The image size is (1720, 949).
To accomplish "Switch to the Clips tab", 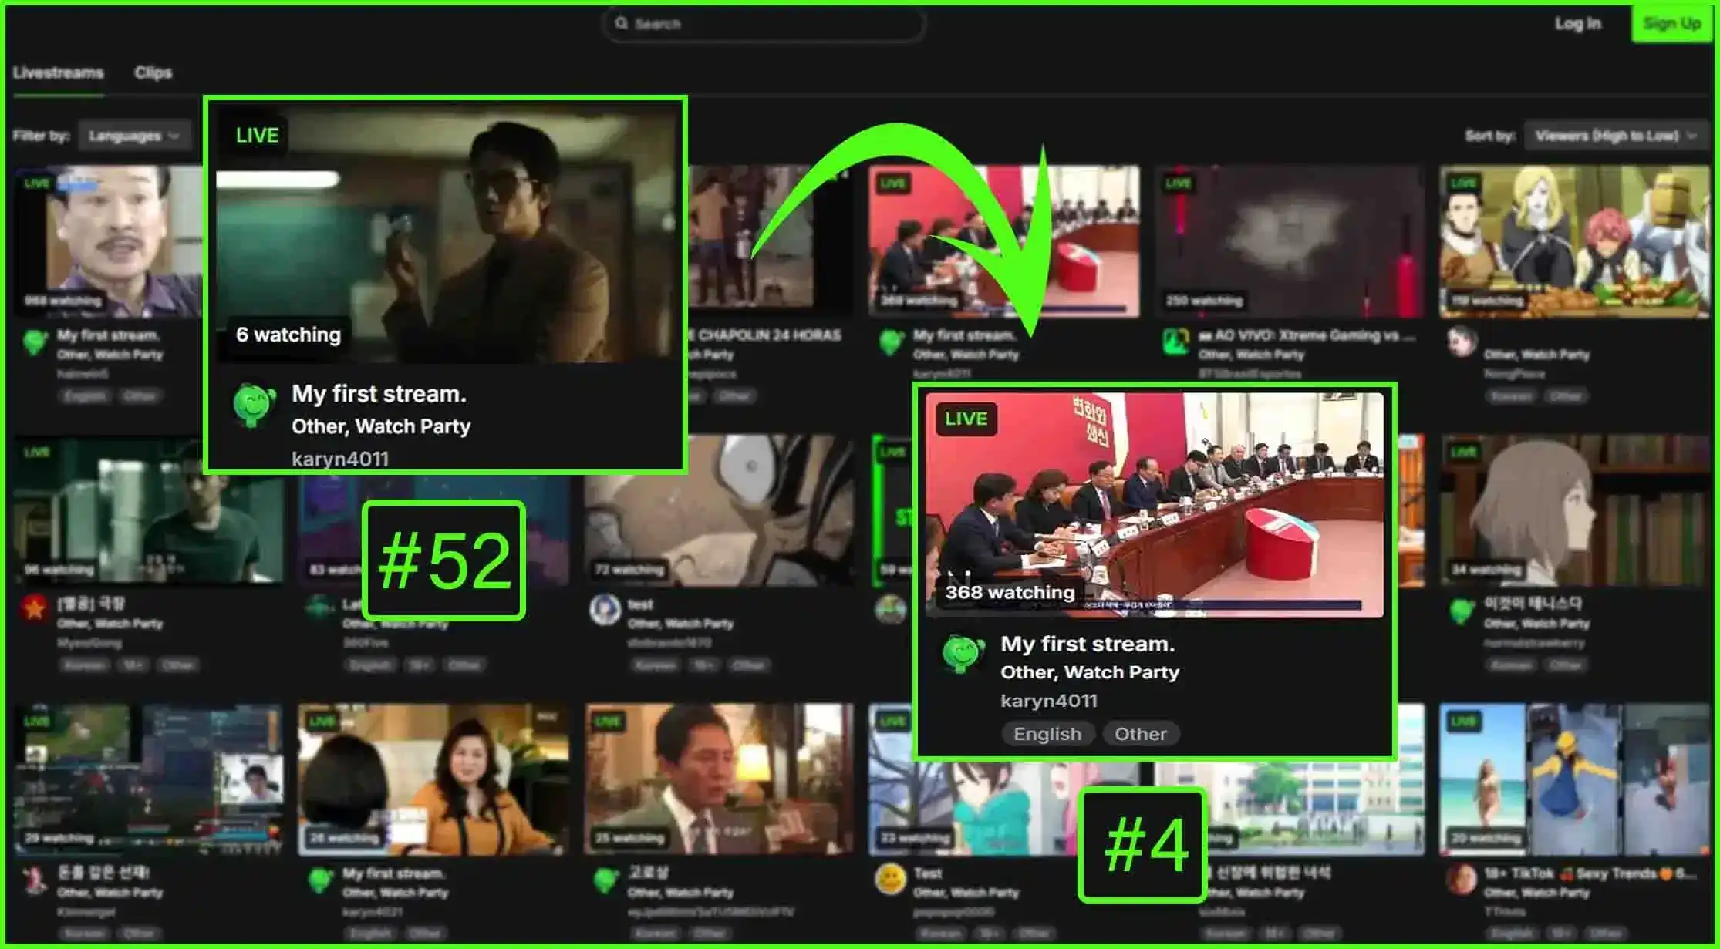I will point(153,72).
